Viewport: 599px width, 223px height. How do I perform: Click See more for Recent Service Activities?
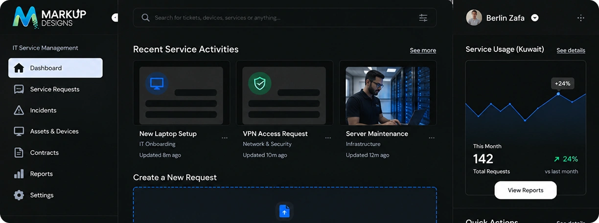(x=423, y=50)
